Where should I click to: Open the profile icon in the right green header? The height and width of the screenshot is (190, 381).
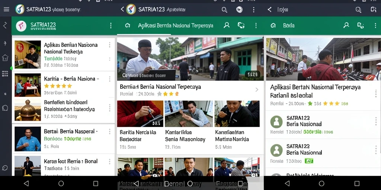[x=346, y=25]
